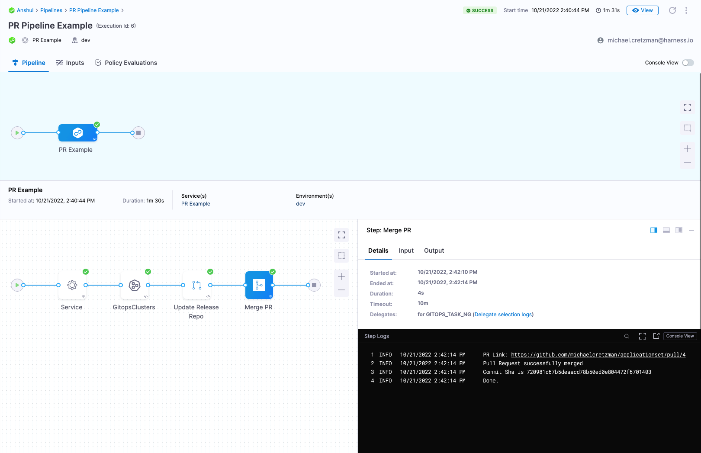The height and width of the screenshot is (453, 701).
Task: Click the SUCCESS status badge
Action: 480,10
